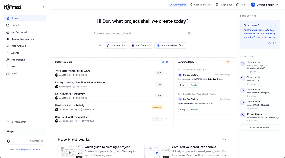This screenshot has width=285, height=158.
Task: Click the Archived status badge
Action: pos(157,119)
